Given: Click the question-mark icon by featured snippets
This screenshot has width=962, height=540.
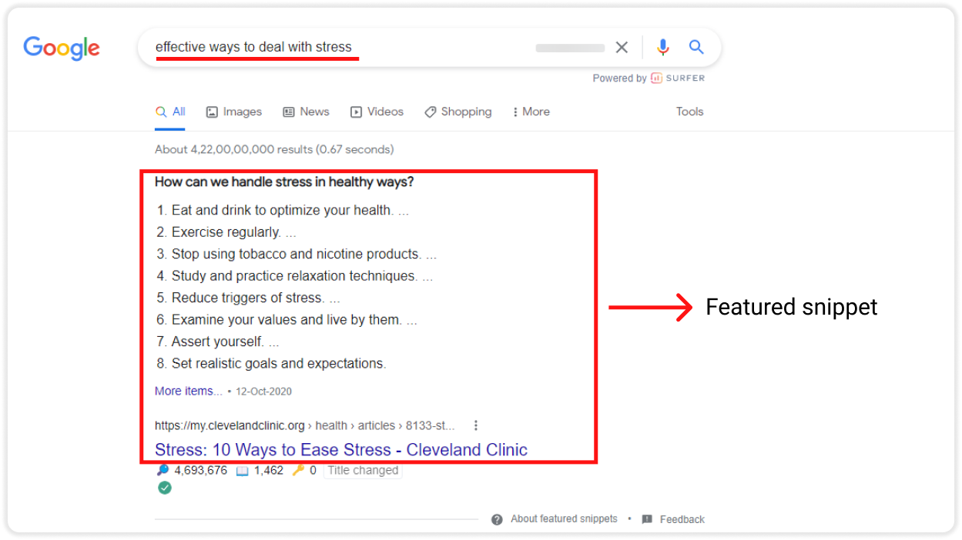Looking at the screenshot, I should [498, 519].
